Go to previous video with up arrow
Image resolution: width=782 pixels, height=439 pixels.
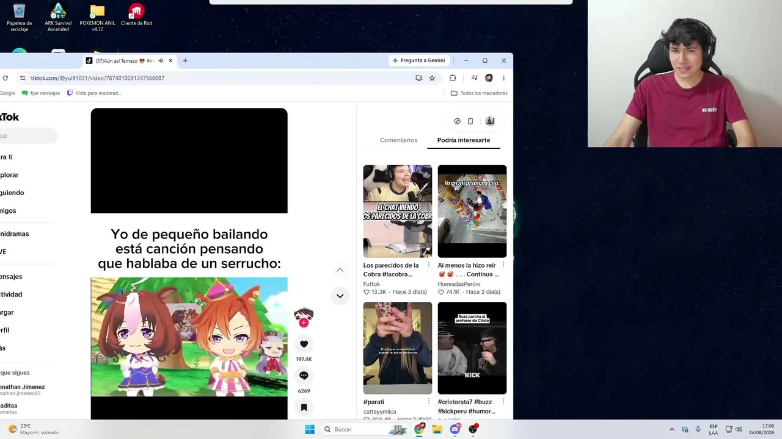340,269
